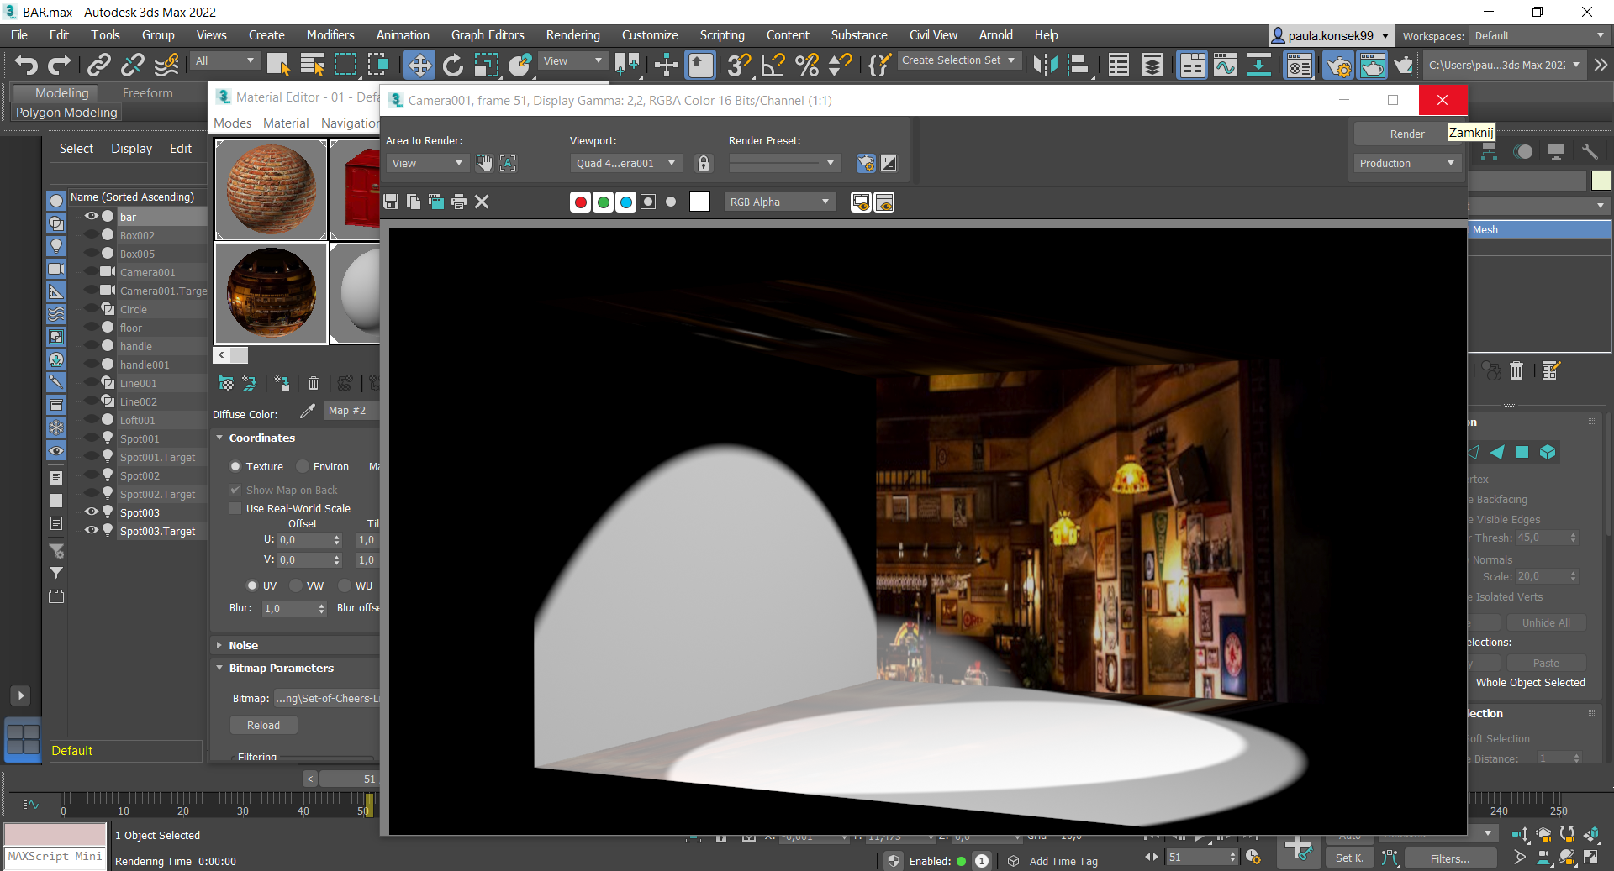Click the Unhide All button
Screen dimensions: 1614x871
tap(1545, 622)
